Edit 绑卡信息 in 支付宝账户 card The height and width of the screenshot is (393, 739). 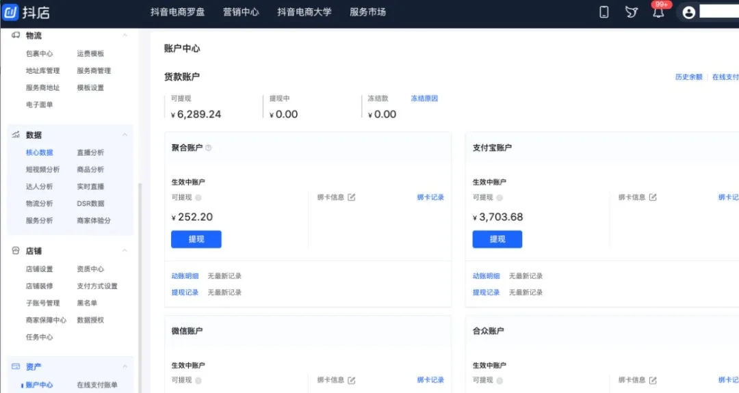[653, 198]
